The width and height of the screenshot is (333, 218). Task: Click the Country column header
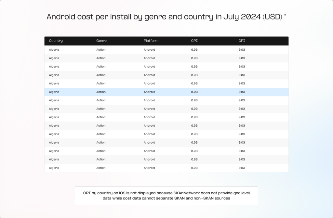pos(56,41)
